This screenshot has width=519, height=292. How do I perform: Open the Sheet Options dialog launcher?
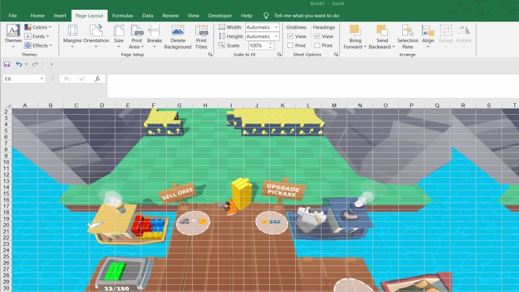[336, 55]
